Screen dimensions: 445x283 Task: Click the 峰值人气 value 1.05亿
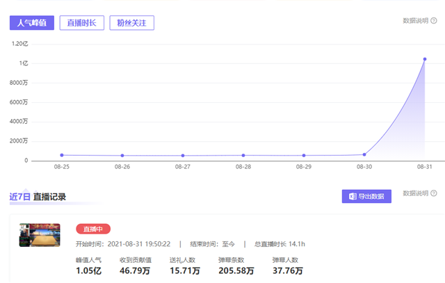88,270
